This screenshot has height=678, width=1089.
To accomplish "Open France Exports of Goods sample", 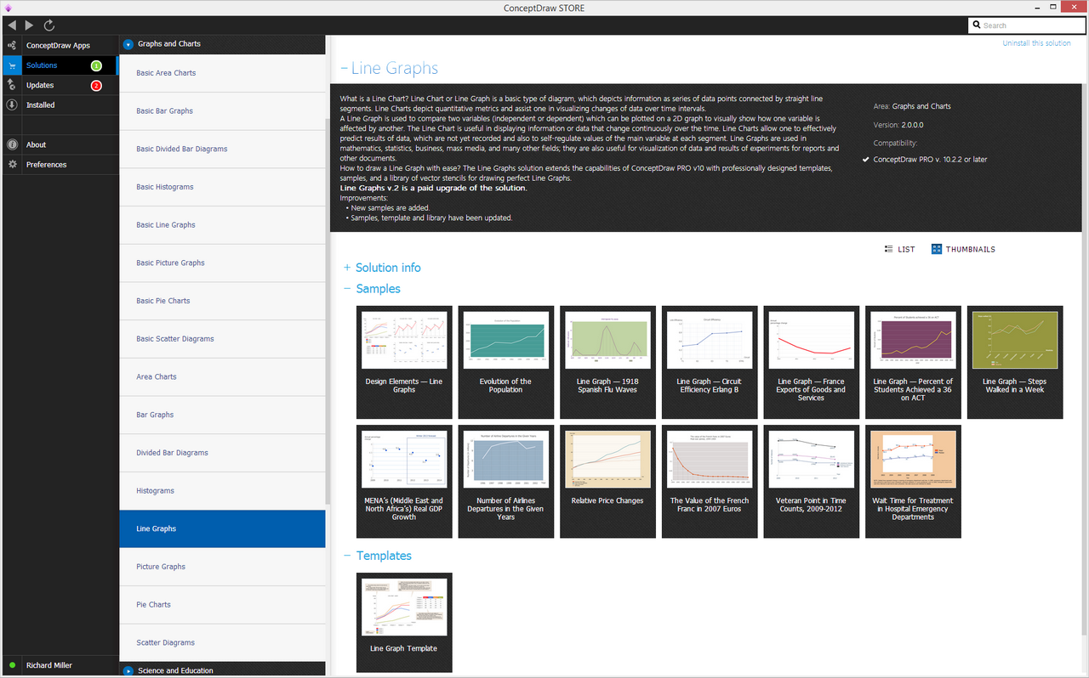I will coord(812,362).
